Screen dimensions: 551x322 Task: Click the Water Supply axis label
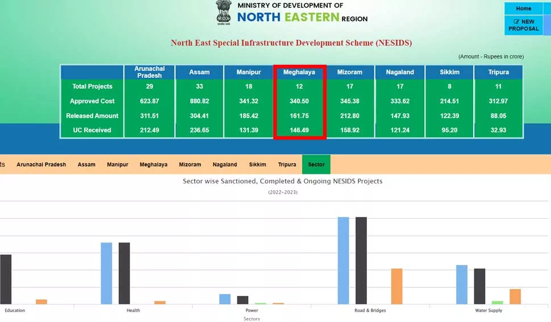coord(489,311)
